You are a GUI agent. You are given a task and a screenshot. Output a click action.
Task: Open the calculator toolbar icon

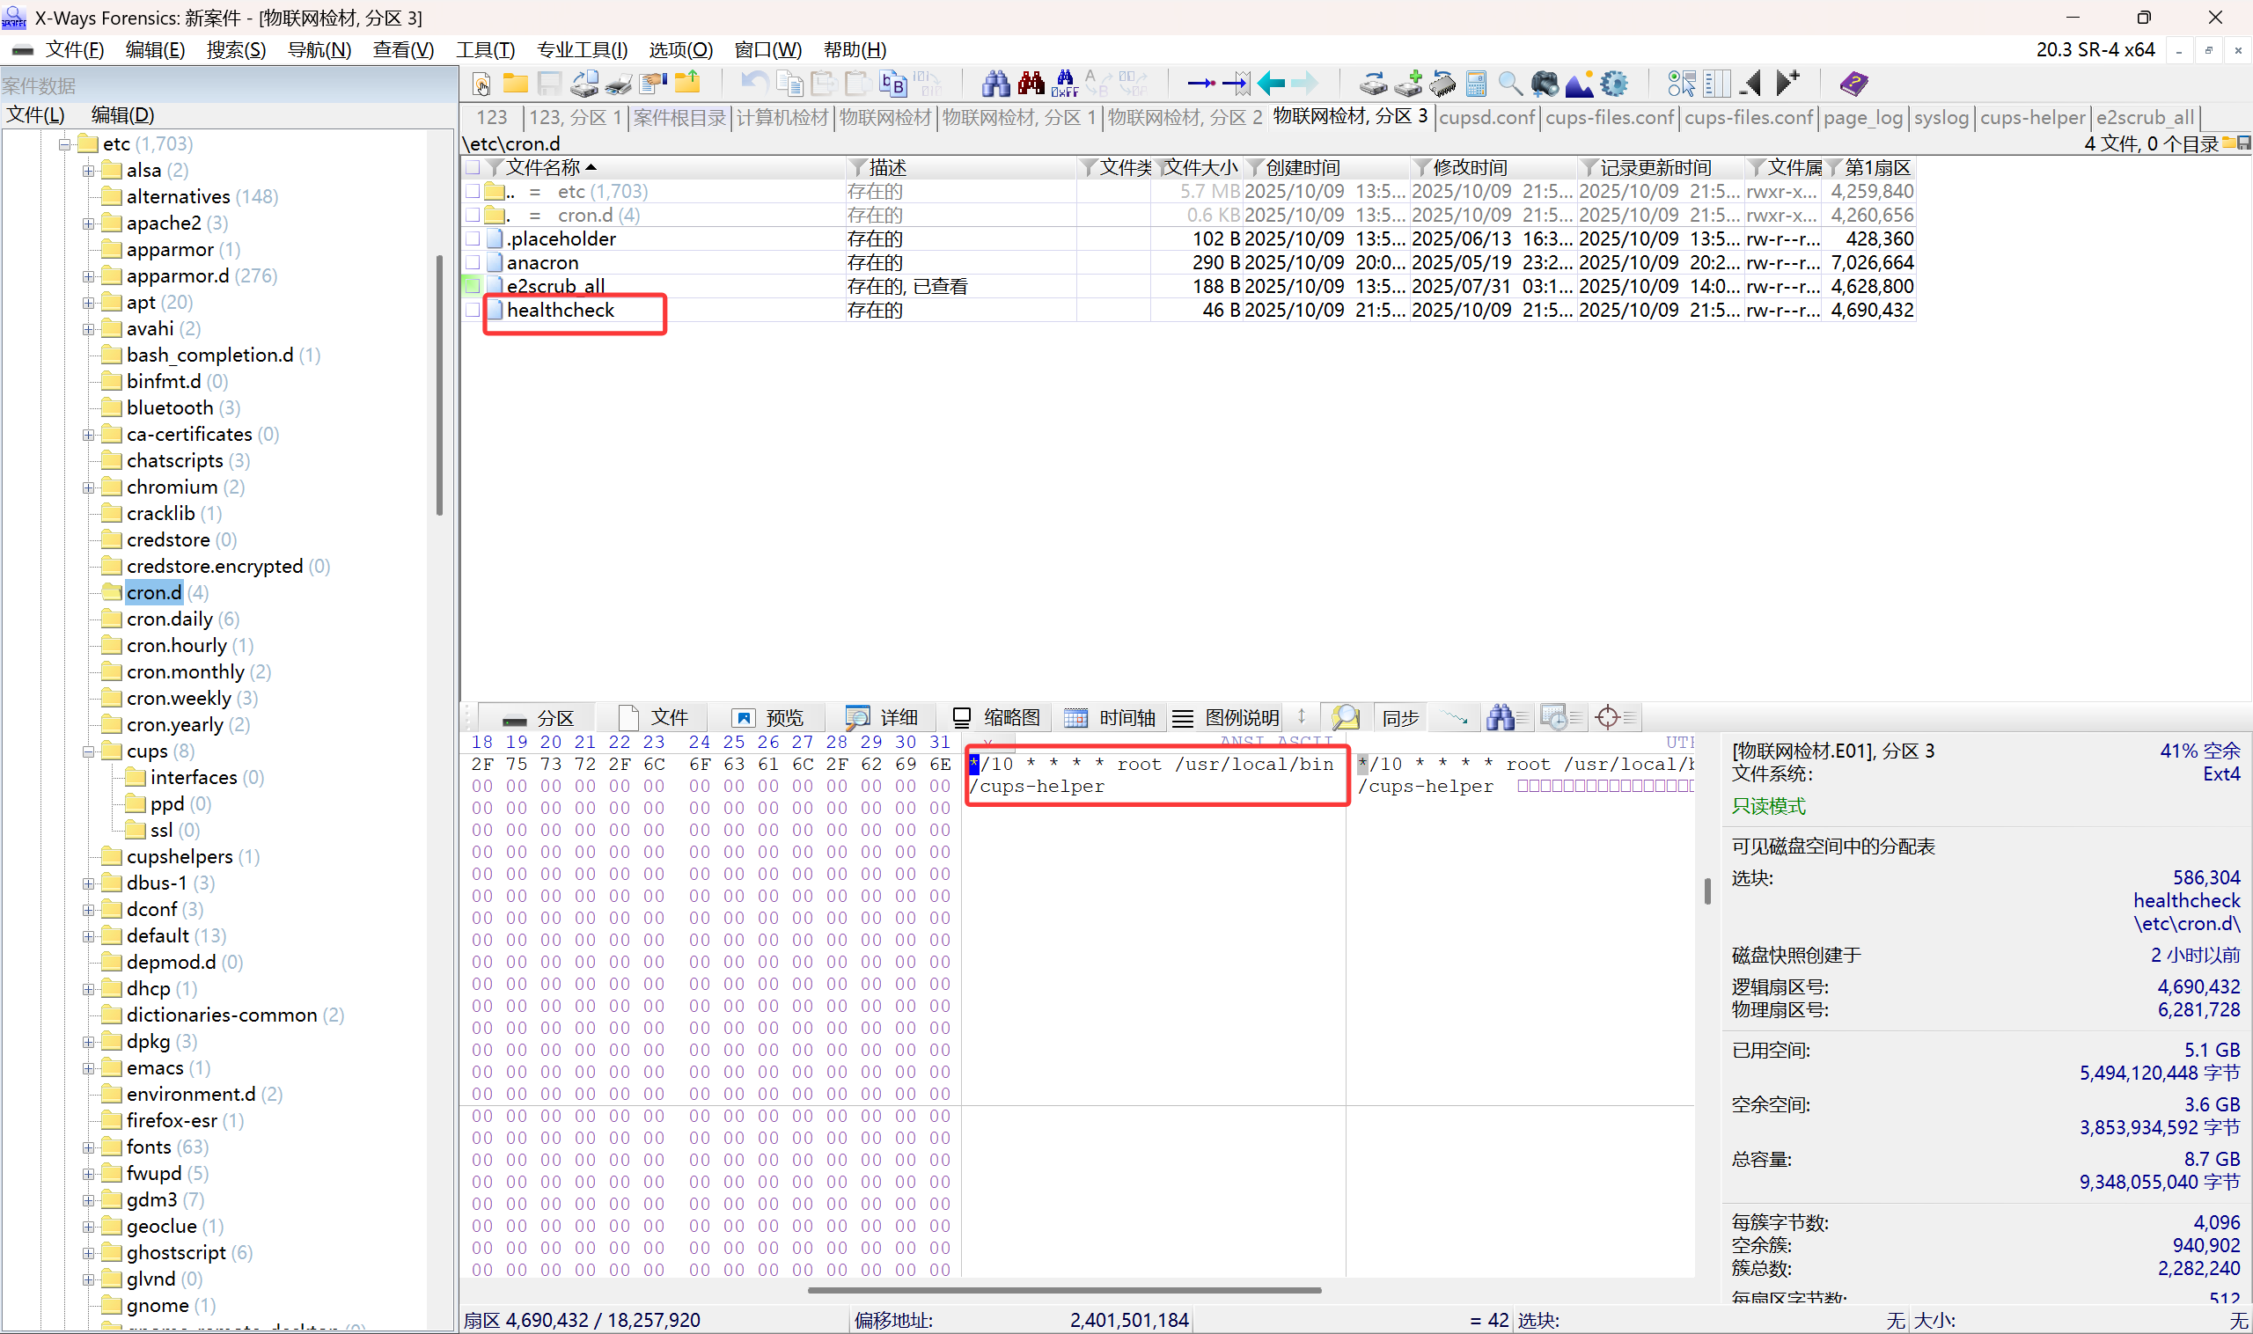click(1475, 84)
